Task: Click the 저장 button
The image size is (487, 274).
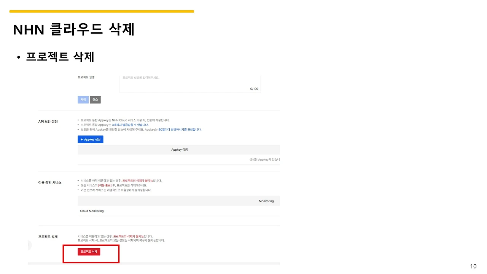Action: 83,100
